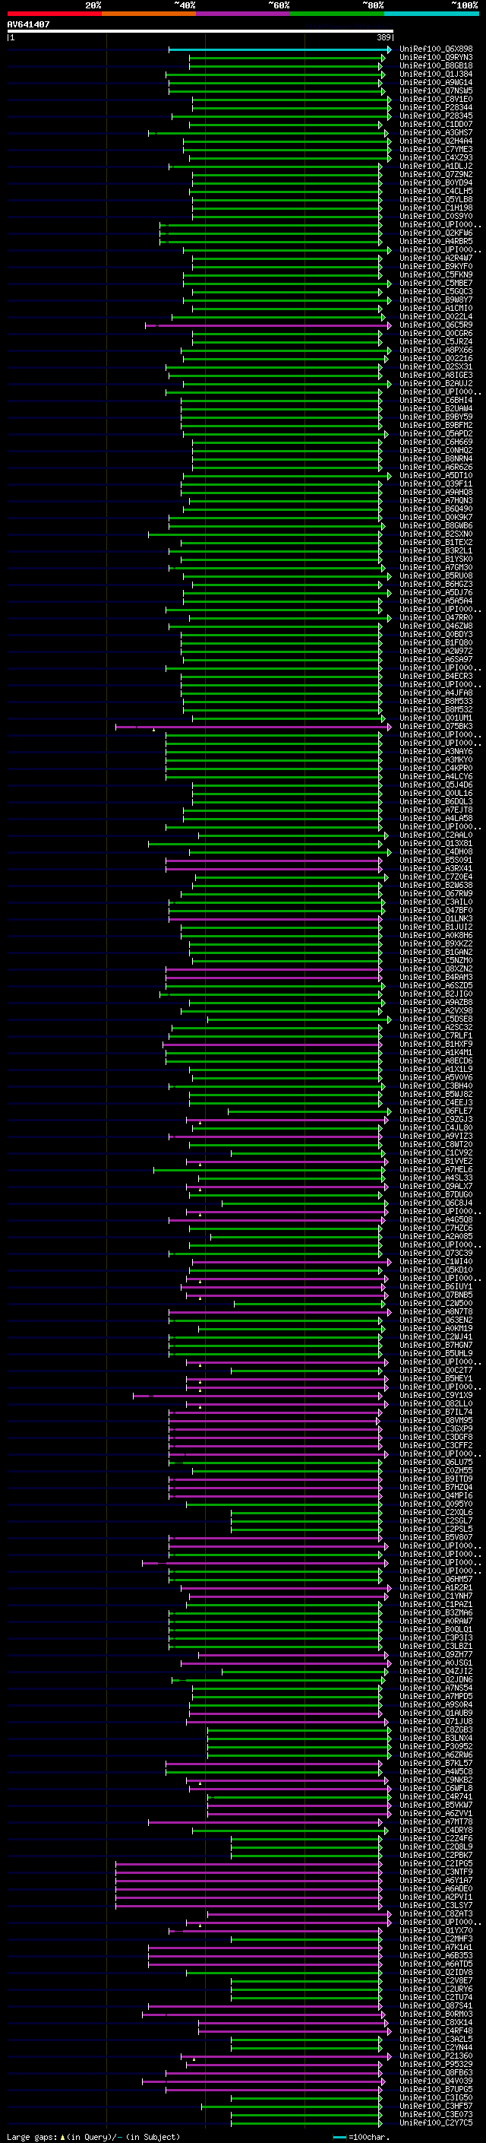The image size is (486, 2143).
Task: Select hit UniRef100_Q6X898
Action: [x=436, y=49]
